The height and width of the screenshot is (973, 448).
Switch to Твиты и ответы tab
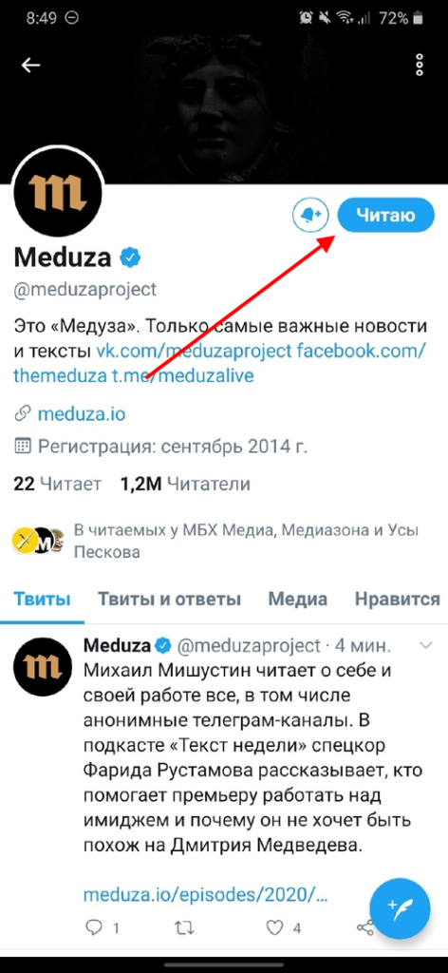[169, 600]
